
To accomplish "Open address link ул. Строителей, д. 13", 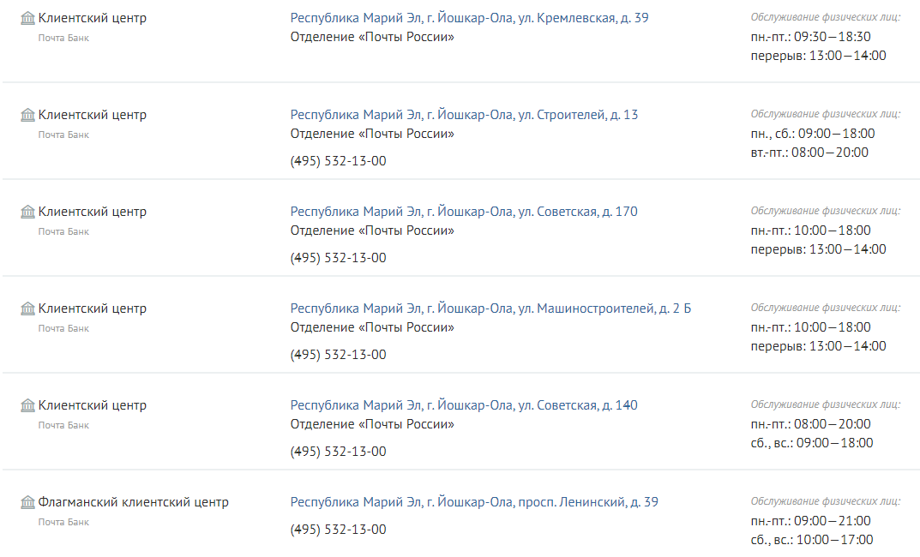I will coord(464,115).
